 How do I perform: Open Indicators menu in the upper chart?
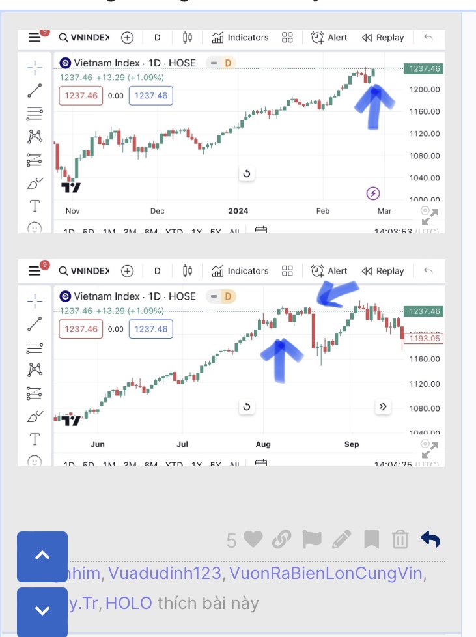(x=240, y=38)
